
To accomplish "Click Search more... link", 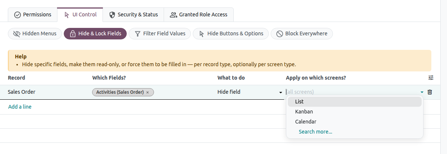I will coord(315,132).
